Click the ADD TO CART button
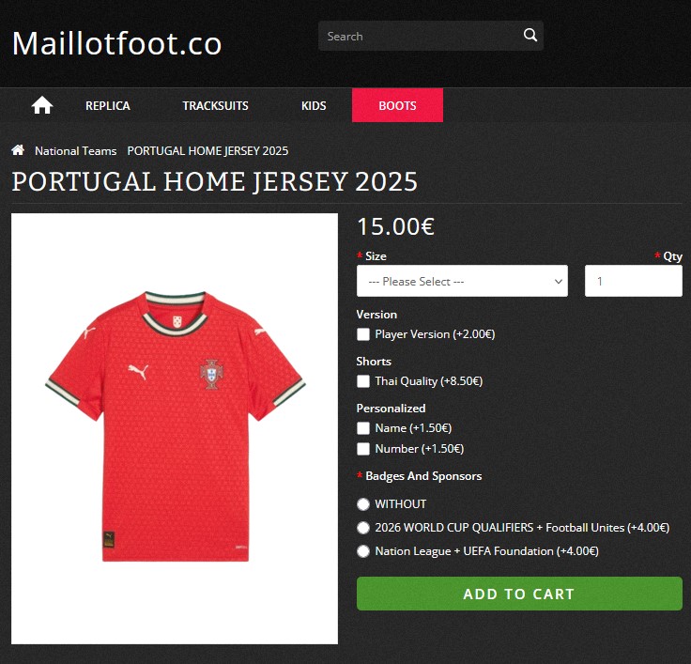Screen dimensions: 691x664 (519, 594)
